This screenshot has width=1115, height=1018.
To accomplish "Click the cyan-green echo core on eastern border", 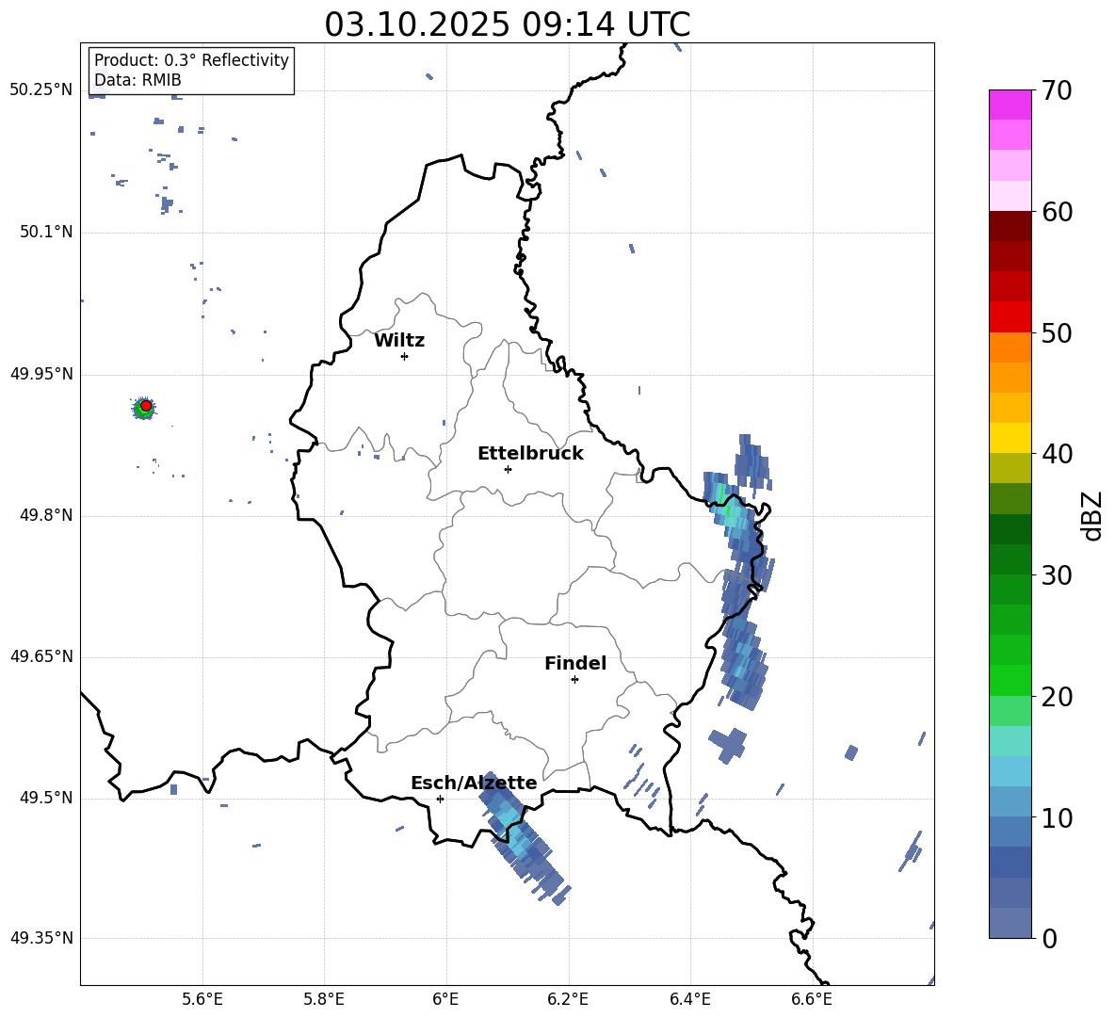I will tap(727, 506).
